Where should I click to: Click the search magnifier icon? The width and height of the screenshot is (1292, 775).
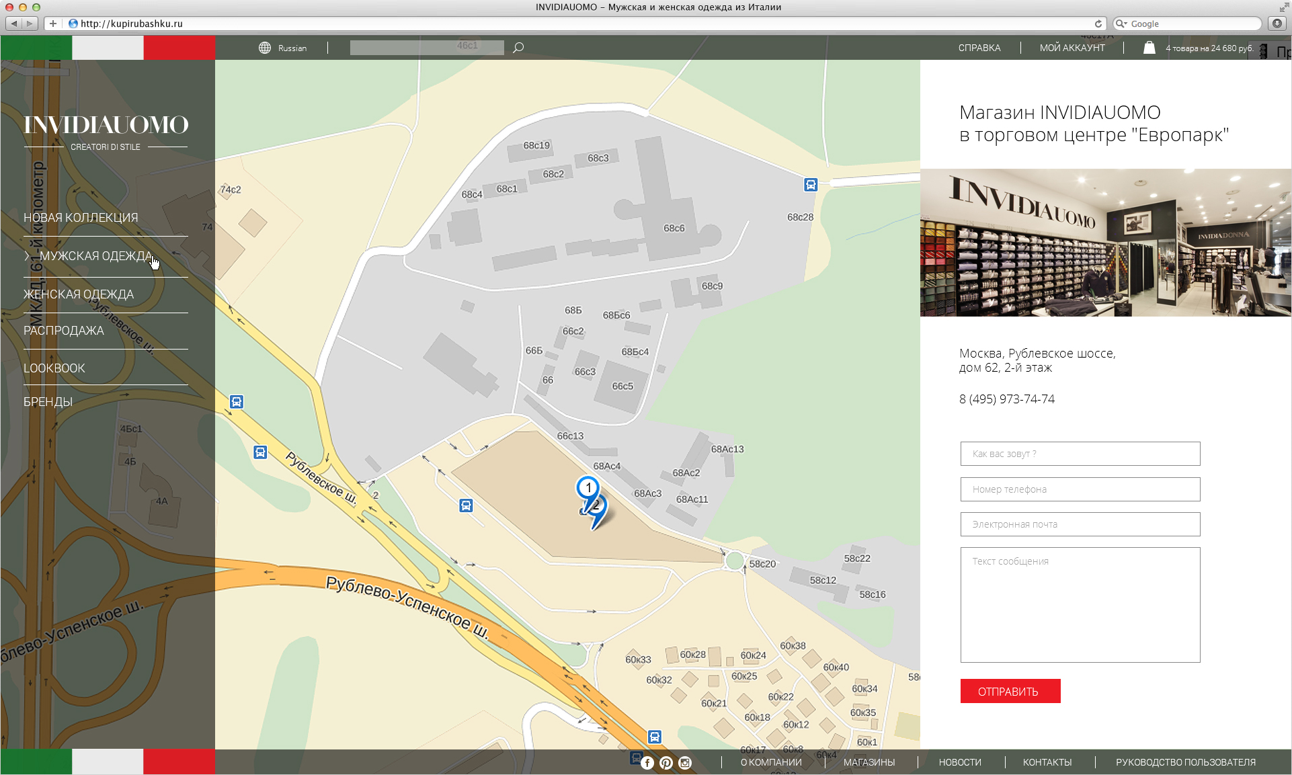tap(518, 48)
